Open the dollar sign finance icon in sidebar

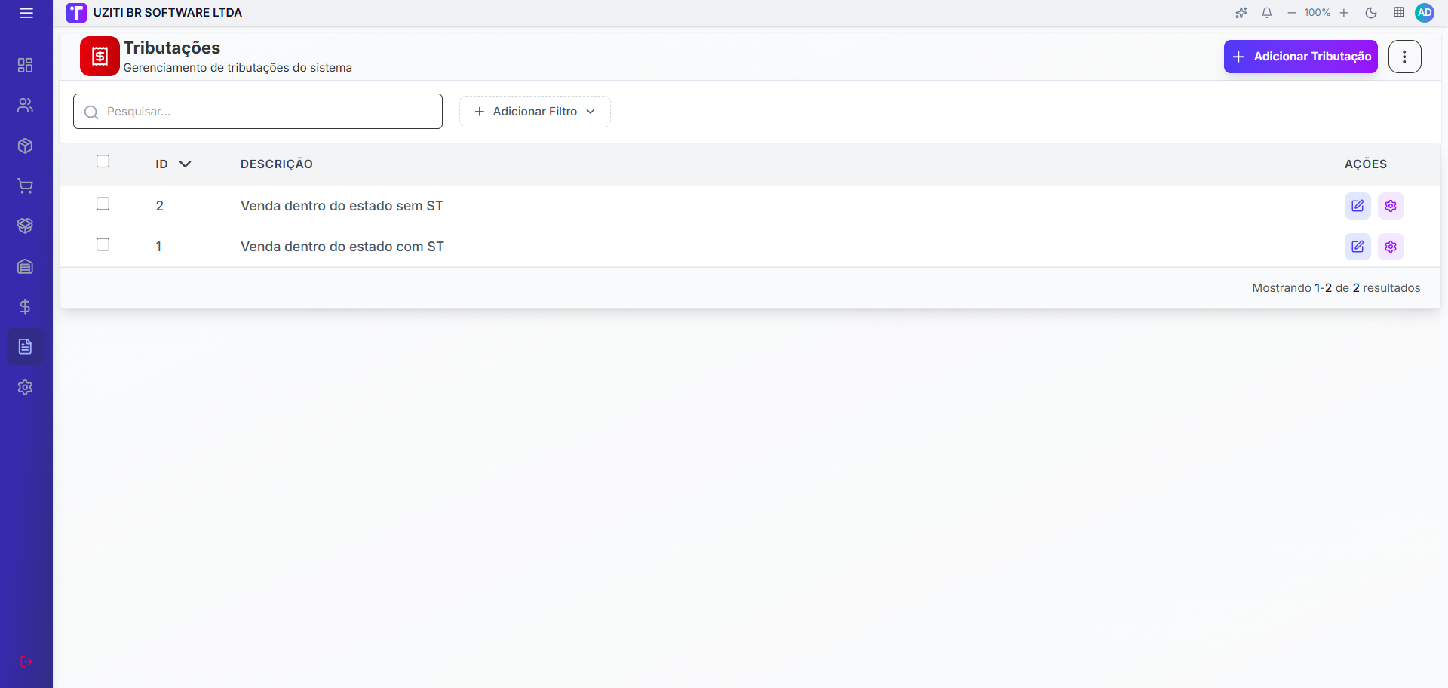[25, 306]
